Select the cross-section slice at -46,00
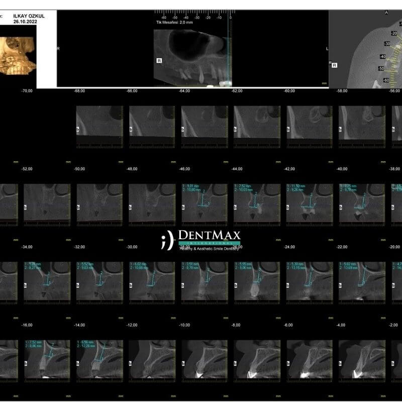The image size is (402, 402). pyautogui.click(x=204, y=203)
